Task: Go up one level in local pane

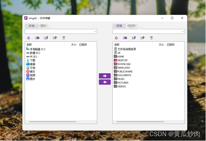Action: click(x=46, y=38)
